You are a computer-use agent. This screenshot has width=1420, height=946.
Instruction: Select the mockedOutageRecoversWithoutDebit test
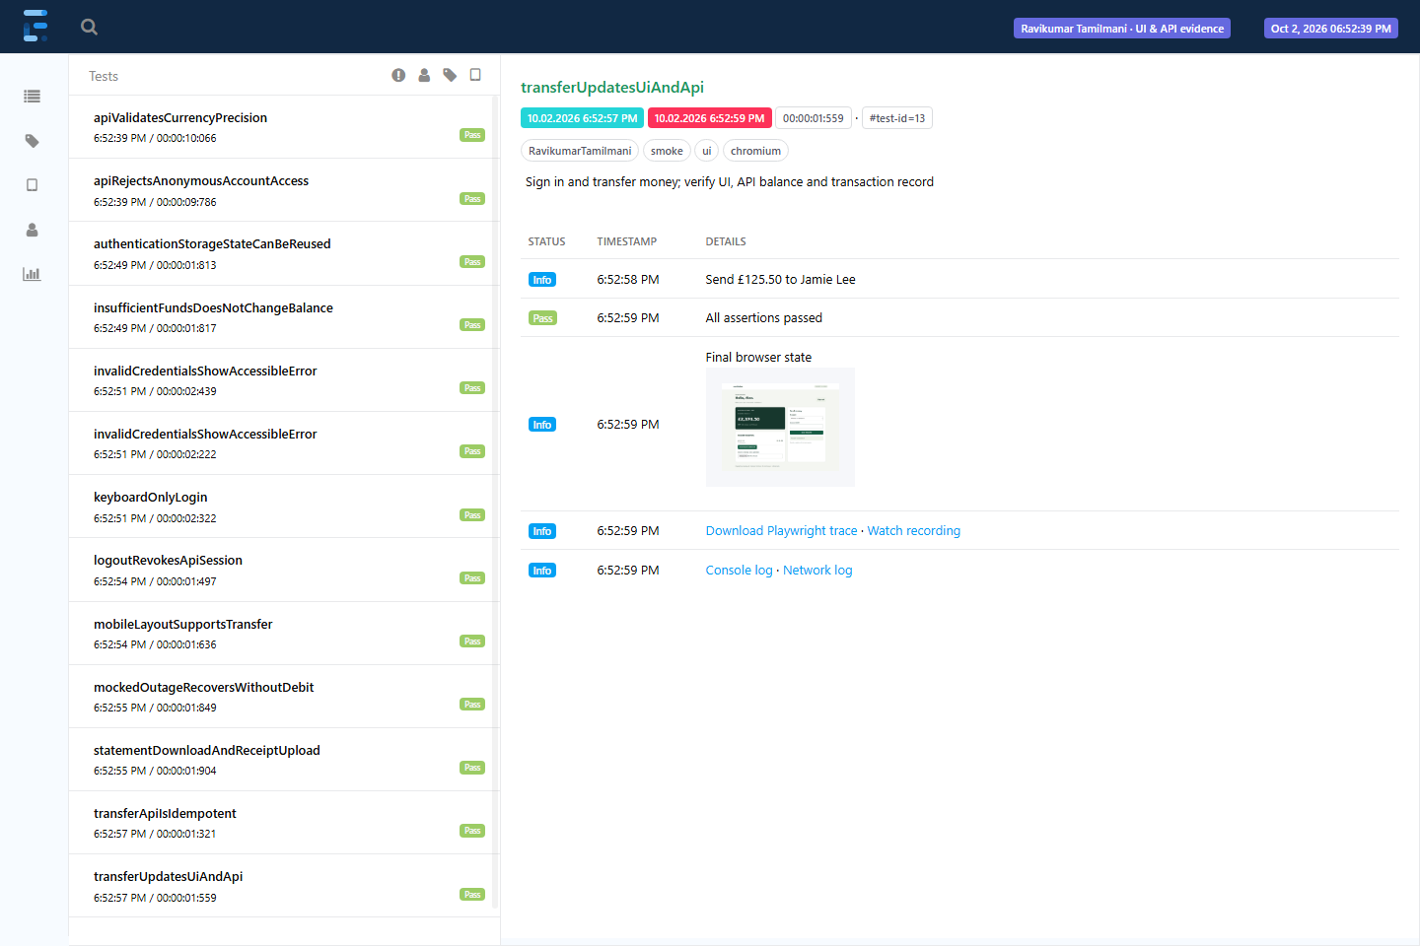tap(284, 697)
